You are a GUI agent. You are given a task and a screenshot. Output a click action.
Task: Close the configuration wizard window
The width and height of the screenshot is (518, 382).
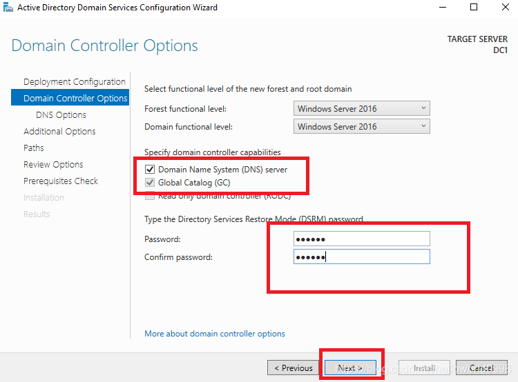tap(505, 7)
